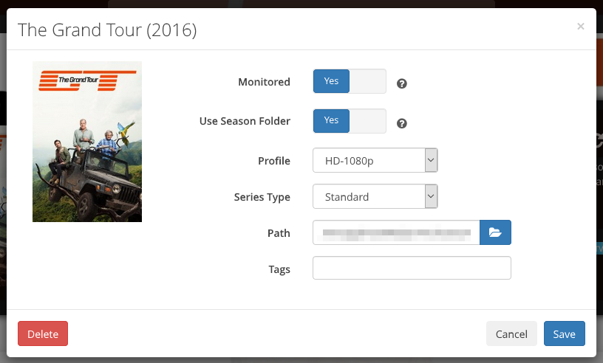
Task: Open the folder browser for Path
Action: point(495,232)
